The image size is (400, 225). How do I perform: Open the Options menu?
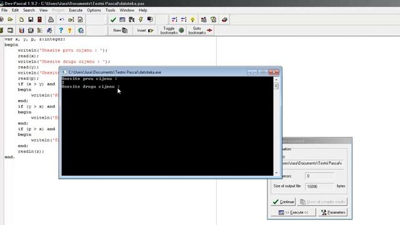pos(94,10)
